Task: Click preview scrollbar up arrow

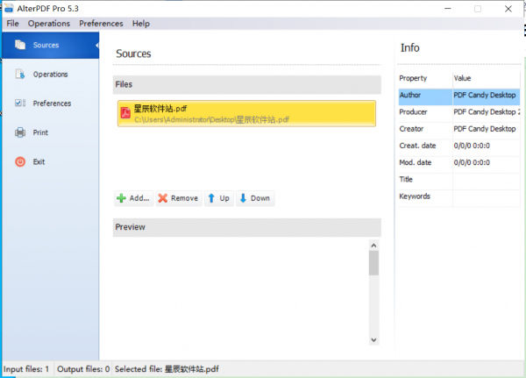Action: 373,246
